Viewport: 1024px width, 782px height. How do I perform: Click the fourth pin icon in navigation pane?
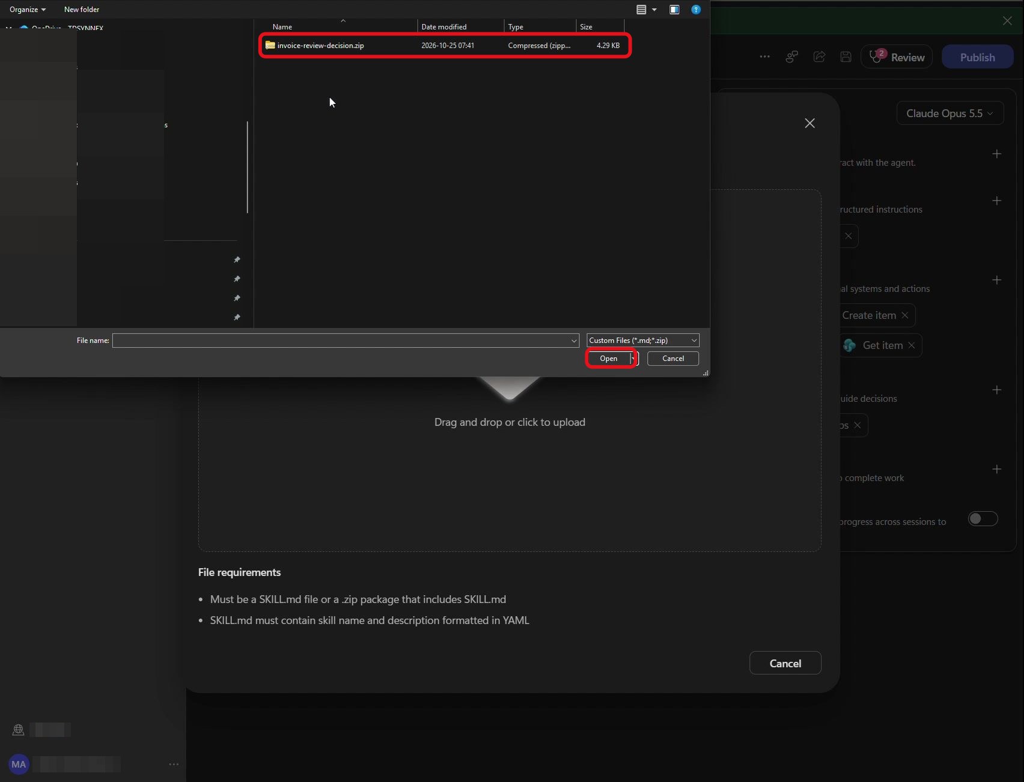point(237,318)
